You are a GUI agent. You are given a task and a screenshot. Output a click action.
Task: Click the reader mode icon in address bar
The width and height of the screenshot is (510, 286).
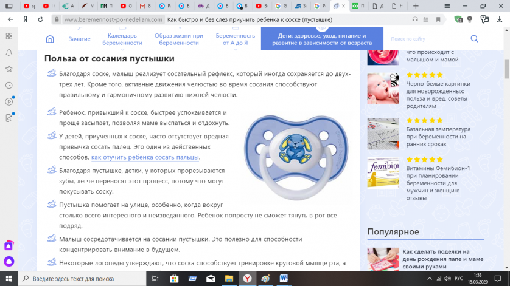(x=425, y=19)
